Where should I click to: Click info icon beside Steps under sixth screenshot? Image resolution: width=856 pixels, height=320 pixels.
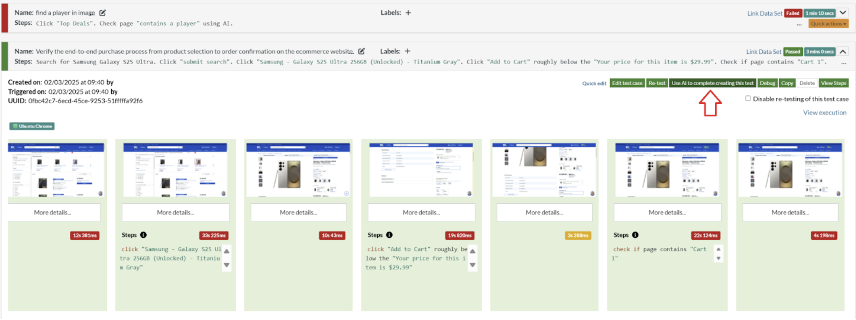[635, 235]
